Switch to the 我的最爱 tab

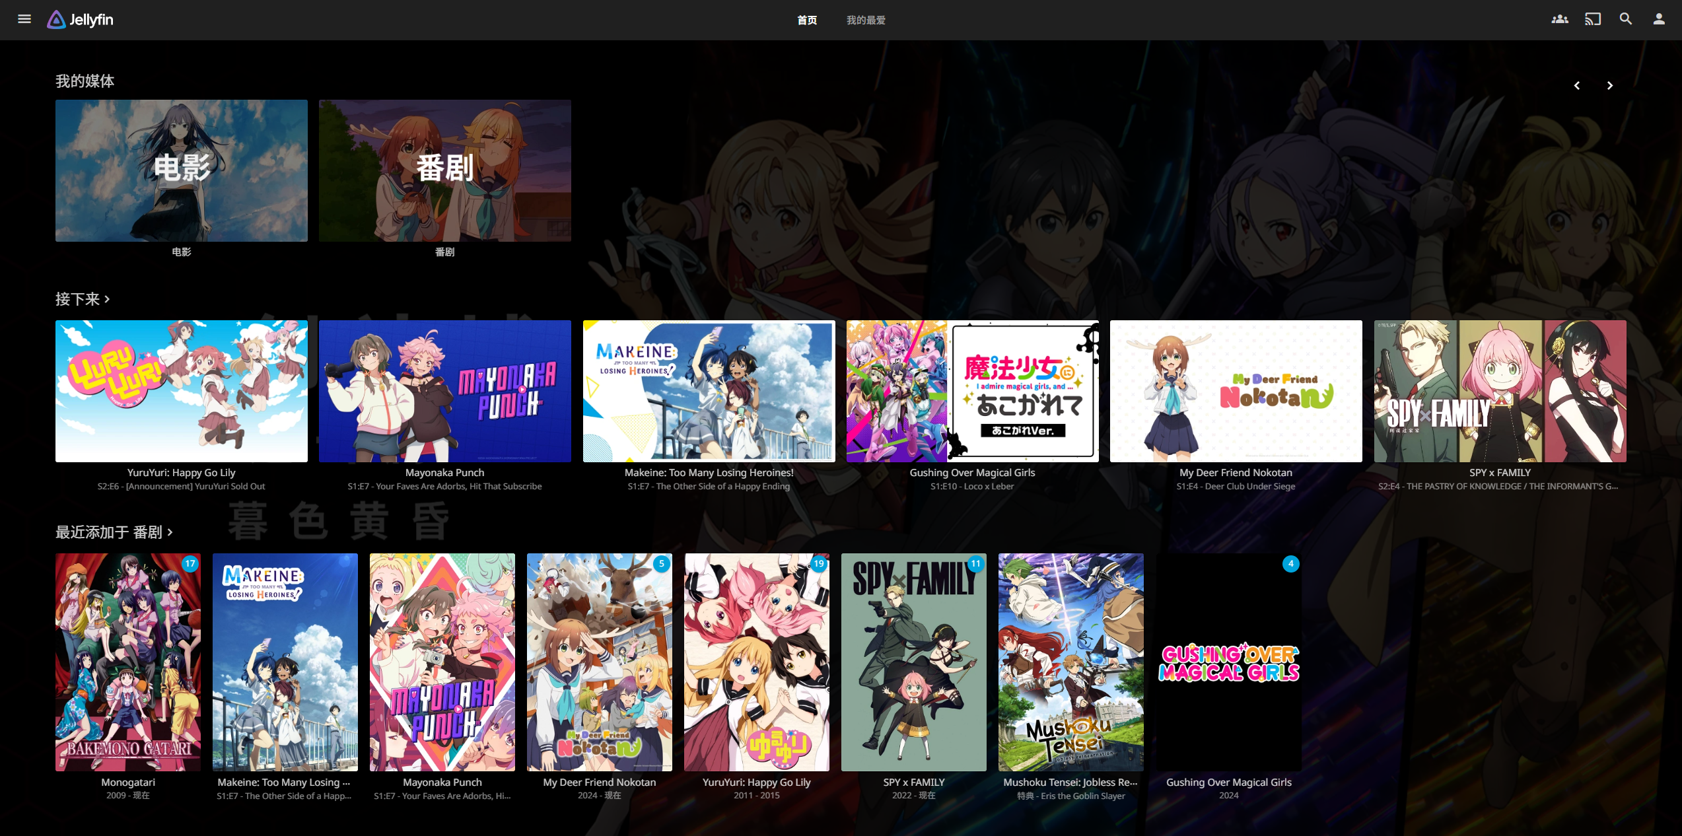(866, 20)
